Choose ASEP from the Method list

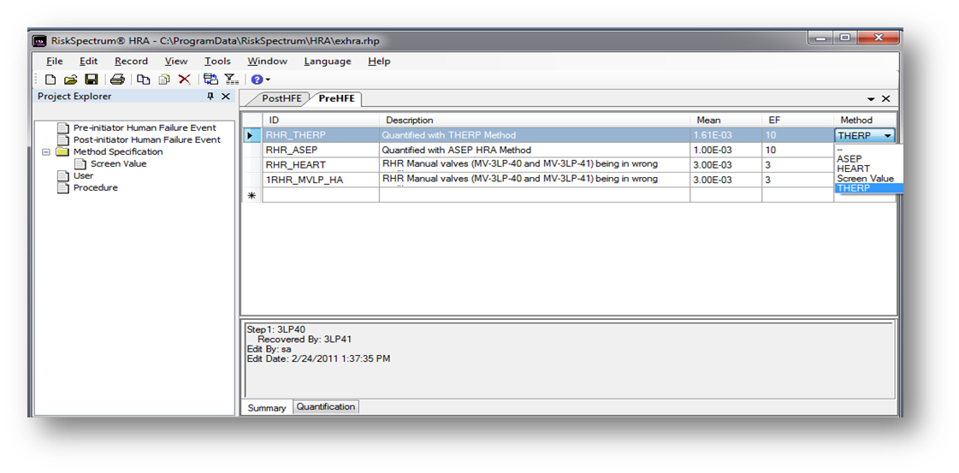pyautogui.click(x=849, y=159)
